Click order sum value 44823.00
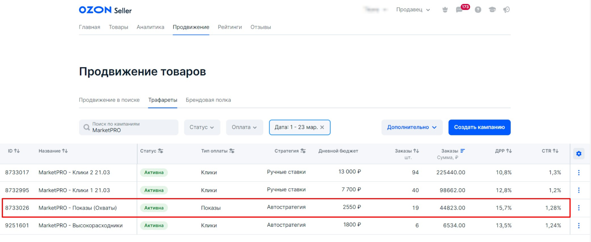 coord(452,208)
